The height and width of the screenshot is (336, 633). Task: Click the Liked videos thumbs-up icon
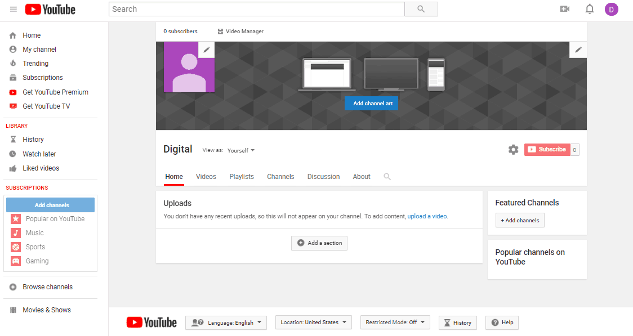13,168
